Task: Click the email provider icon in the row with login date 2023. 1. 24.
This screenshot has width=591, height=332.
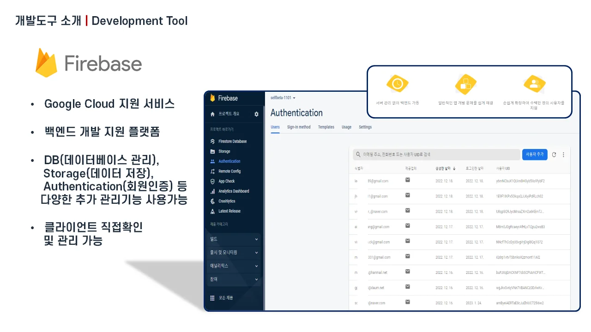Action: [408, 302]
